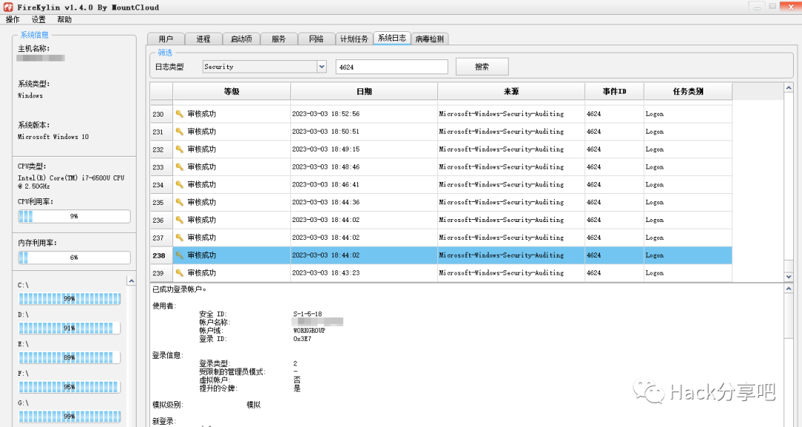Viewport: 802px width, 427px height.
Task: Switch to the 计划任务 tab
Action: click(354, 39)
